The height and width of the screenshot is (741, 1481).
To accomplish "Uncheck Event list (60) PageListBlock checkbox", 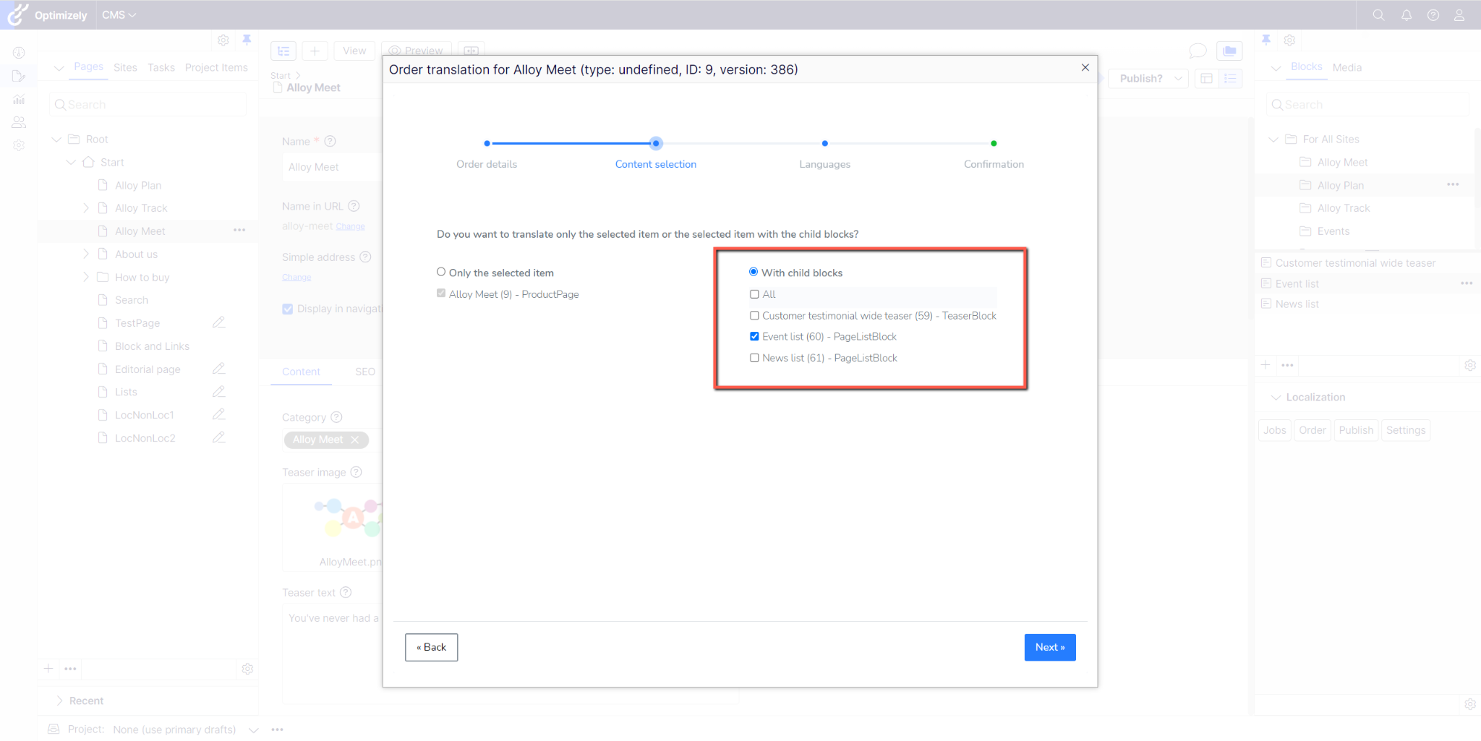I will coord(754,336).
